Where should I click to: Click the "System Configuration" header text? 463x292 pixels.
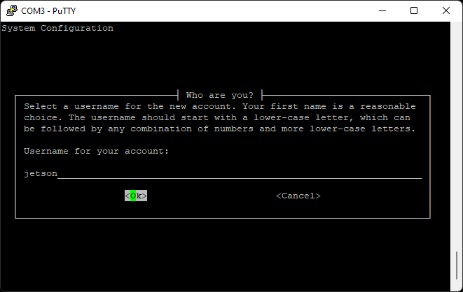[x=57, y=29]
